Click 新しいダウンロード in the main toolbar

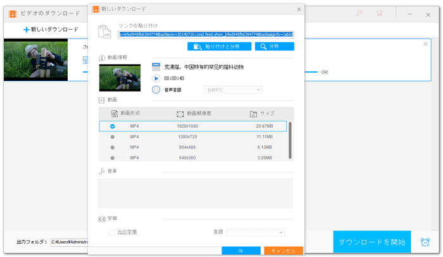click(51, 29)
